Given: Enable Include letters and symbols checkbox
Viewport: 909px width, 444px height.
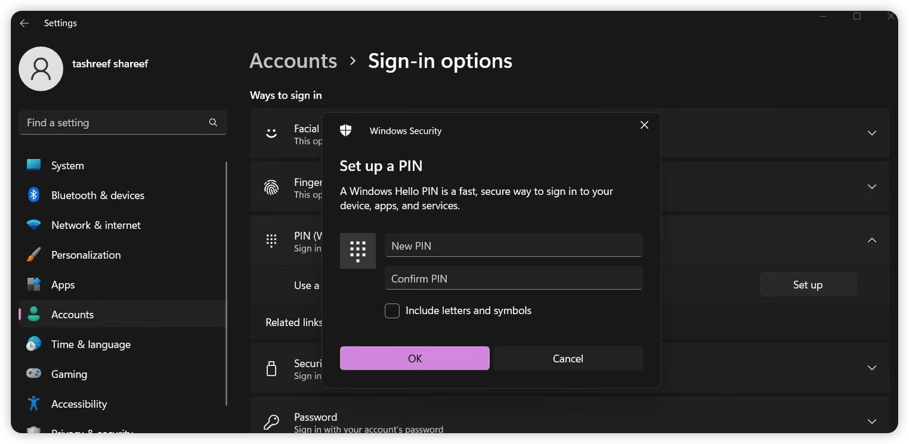Looking at the screenshot, I should 392,310.
